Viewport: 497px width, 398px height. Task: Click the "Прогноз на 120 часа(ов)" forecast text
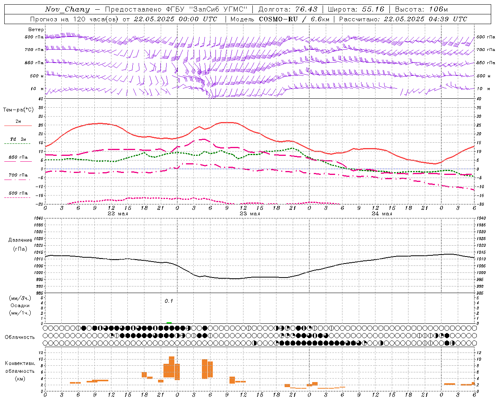75,19
